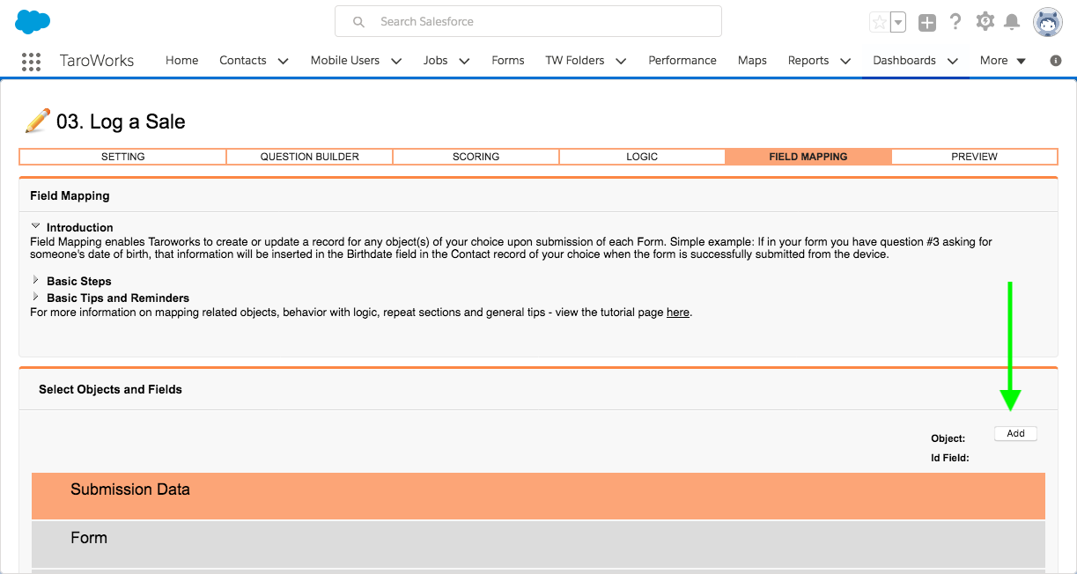This screenshot has height=574, width=1077.
Task: Open the favorites list dropdown arrow
Action: (x=897, y=22)
